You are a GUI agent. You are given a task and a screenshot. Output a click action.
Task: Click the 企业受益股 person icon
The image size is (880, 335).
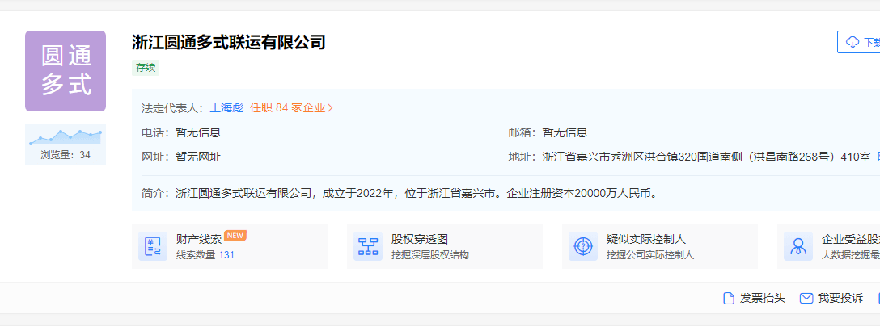coord(798,246)
